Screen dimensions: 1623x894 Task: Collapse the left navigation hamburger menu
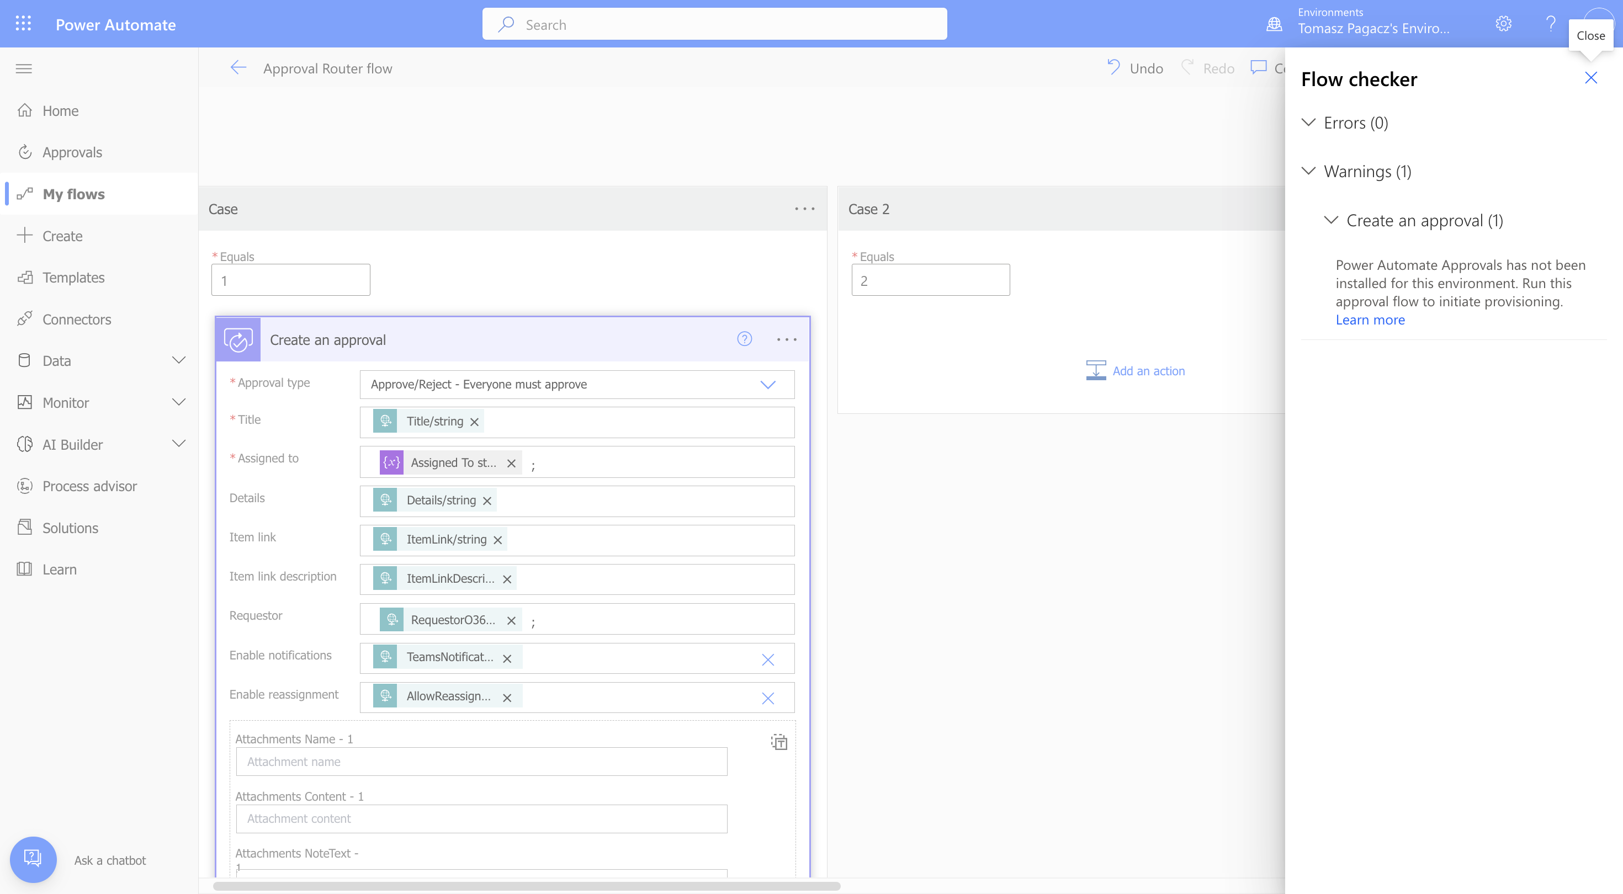point(24,68)
